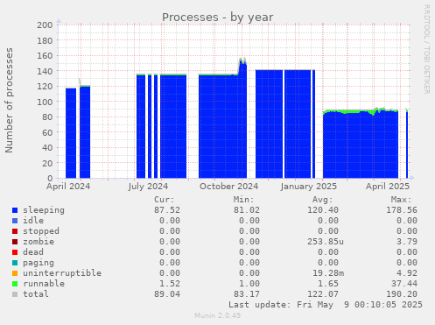Select the 'sleeping' legend label

pos(44,210)
